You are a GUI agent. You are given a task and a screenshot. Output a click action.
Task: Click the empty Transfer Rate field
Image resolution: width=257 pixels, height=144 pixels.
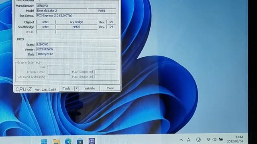(x=59, y=72)
